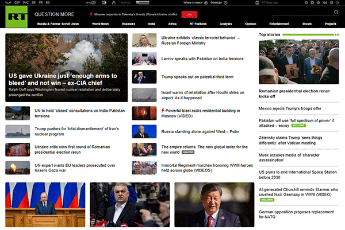Open Israel warns of retaliation Houthi article
345x230 pixels.
(202, 95)
